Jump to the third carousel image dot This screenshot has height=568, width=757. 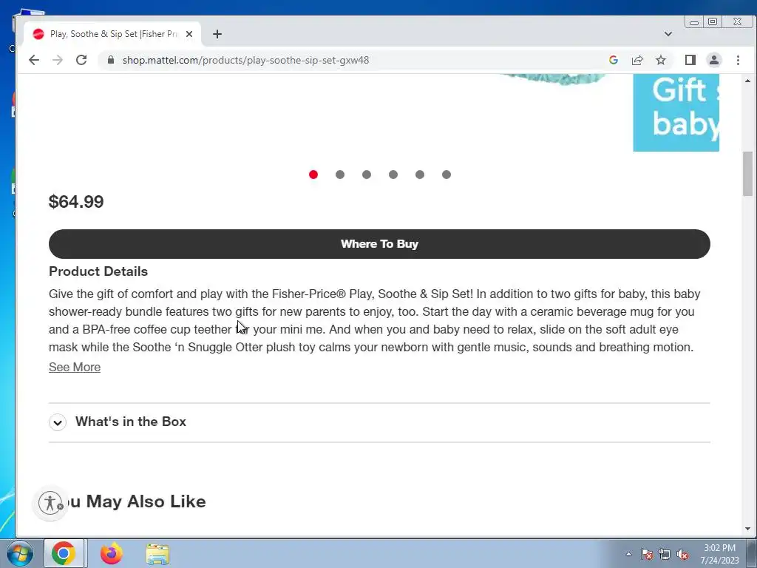coord(367,175)
